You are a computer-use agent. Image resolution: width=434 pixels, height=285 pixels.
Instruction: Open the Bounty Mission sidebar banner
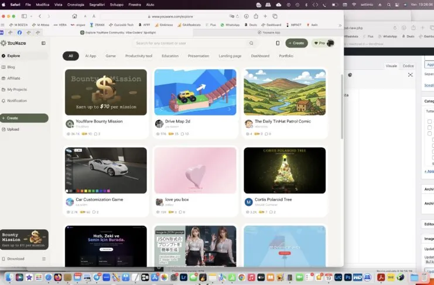point(24,239)
